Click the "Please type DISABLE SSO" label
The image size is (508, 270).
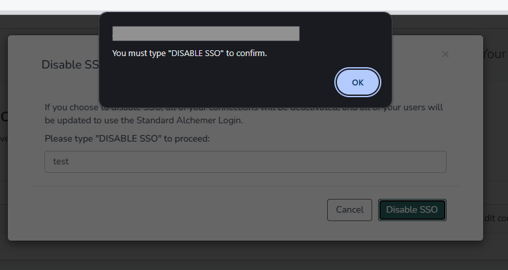[127, 139]
